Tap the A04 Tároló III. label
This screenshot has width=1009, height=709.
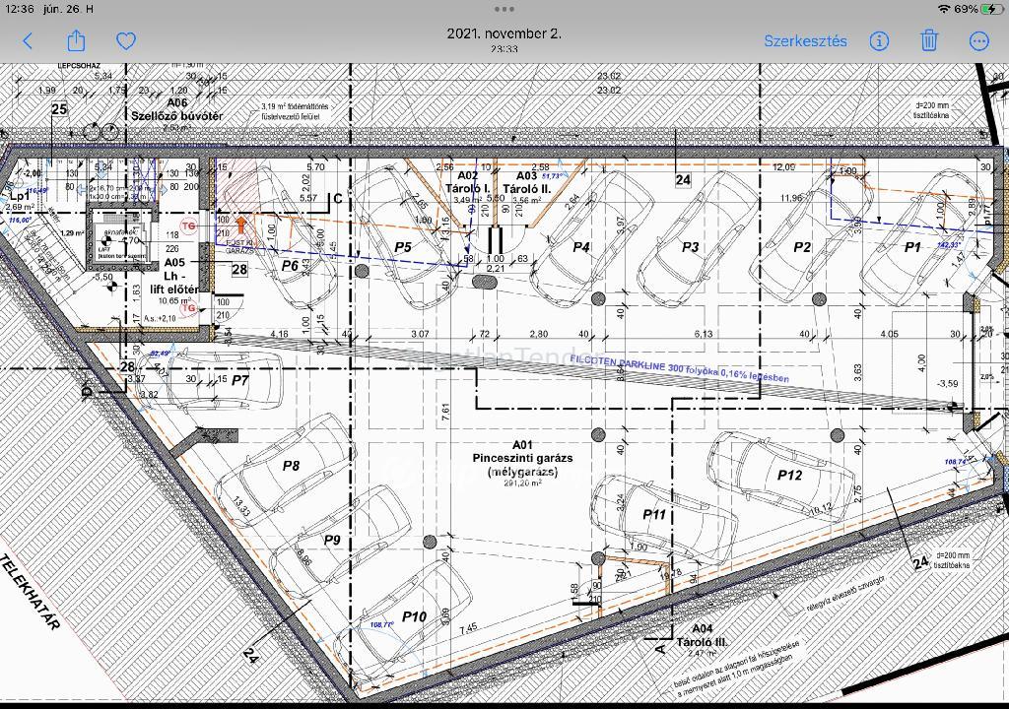point(701,635)
